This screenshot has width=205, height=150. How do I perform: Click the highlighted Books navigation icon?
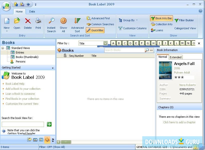click(47, 140)
